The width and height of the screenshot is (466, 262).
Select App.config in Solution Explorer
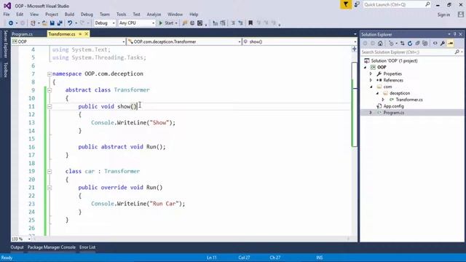click(393, 106)
